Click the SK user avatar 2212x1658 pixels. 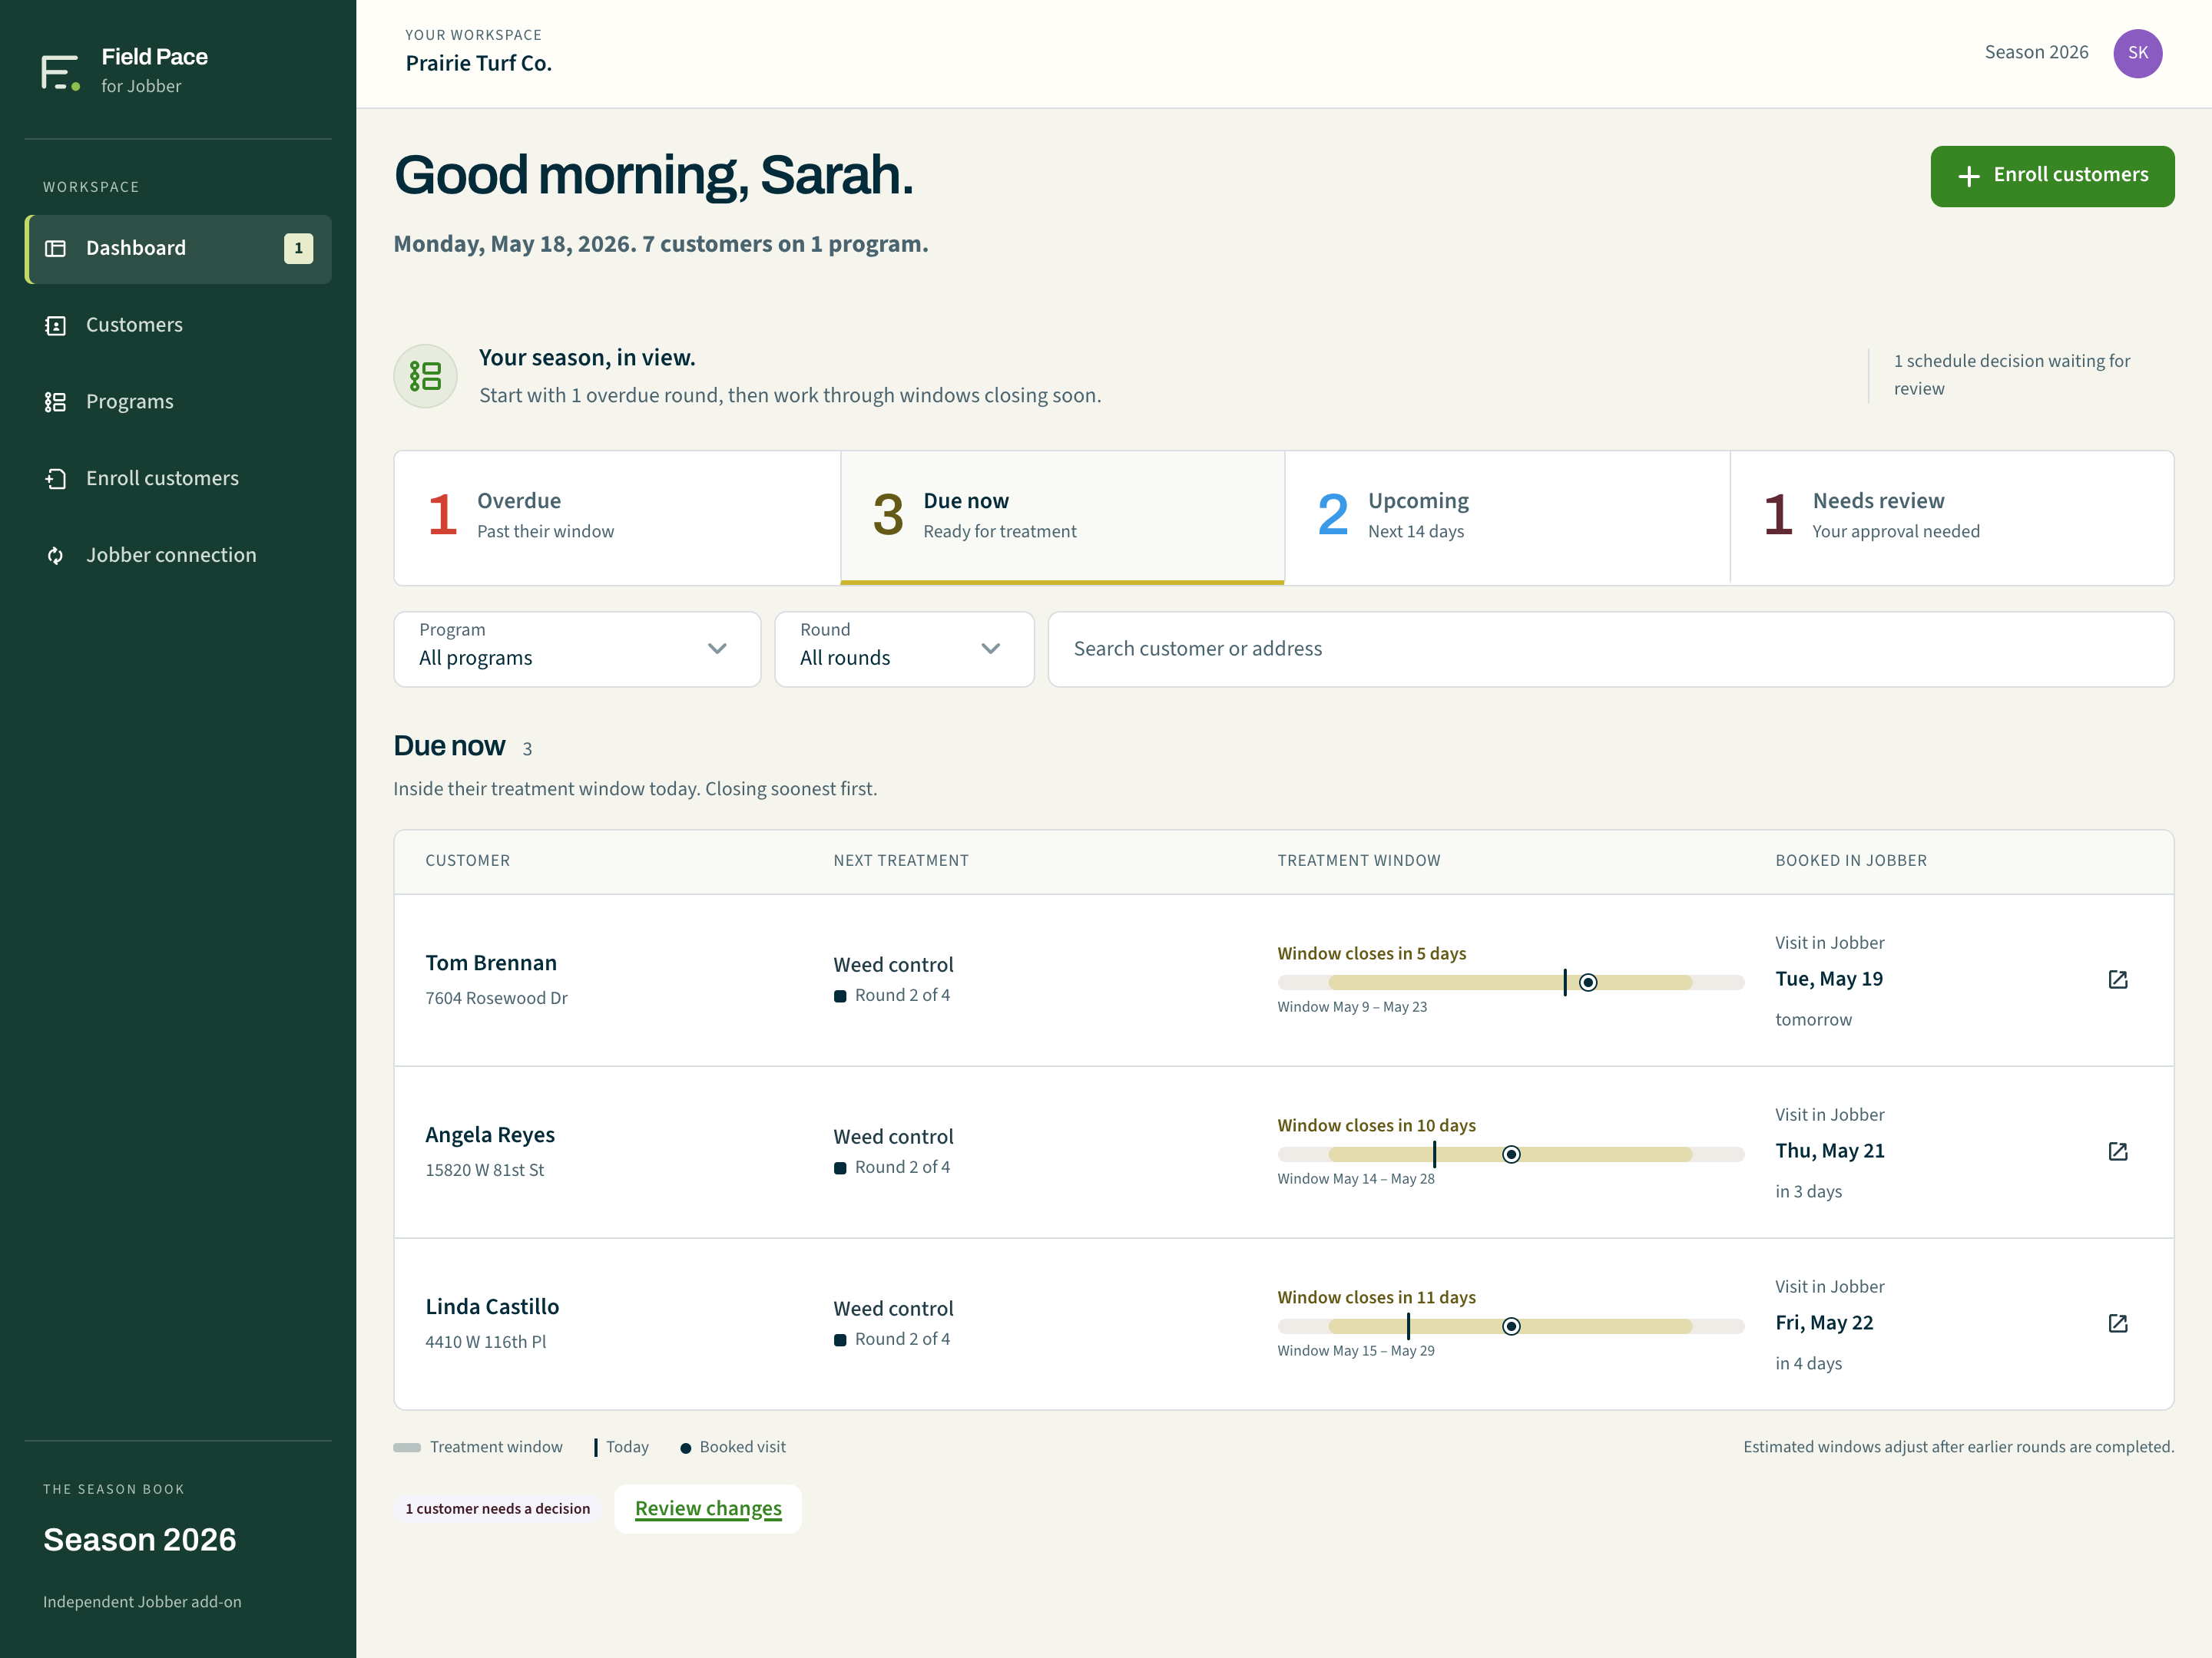[2137, 53]
